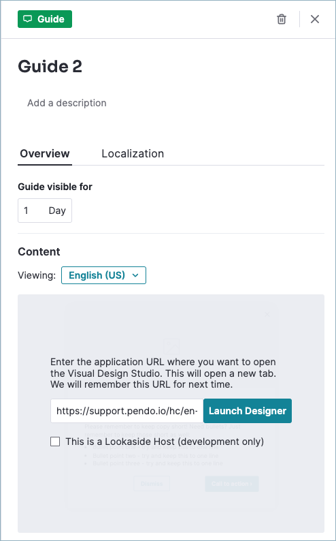Click the faded Dismiss button in preview
The image size is (336, 541).
pyautogui.click(x=152, y=484)
